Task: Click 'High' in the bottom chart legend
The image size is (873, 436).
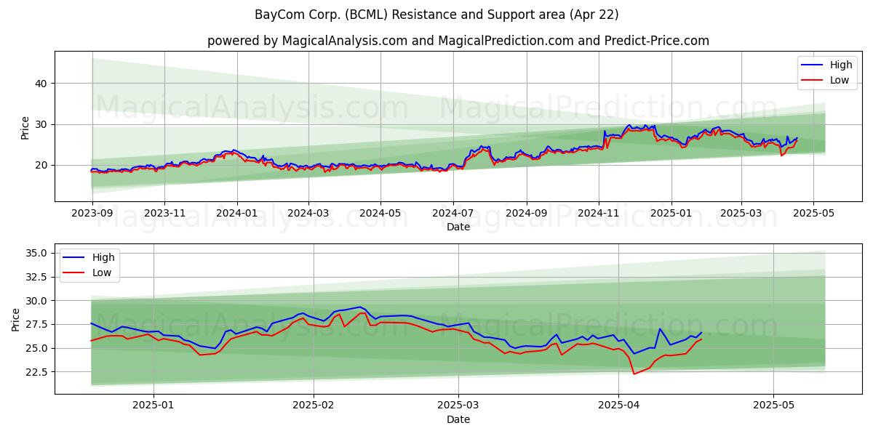Action: tap(103, 257)
